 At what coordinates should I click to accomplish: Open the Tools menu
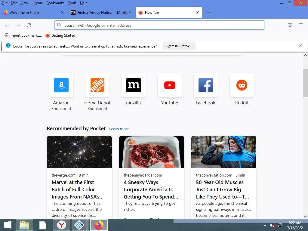click(72, 3)
